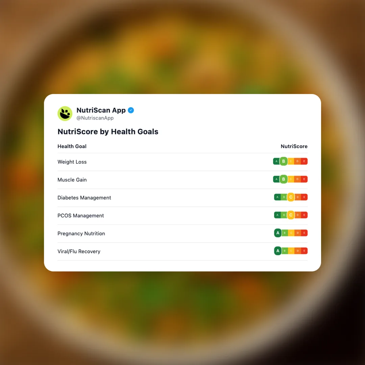
Task: Select grade D on the Muscle Gain scale
Action: [x=298, y=179]
